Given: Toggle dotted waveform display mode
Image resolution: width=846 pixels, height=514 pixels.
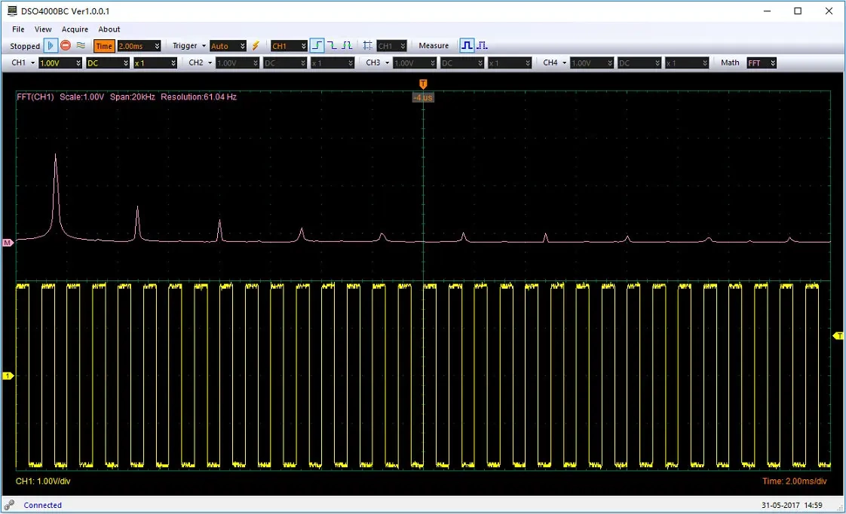Looking at the screenshot, I should (483, 46).
